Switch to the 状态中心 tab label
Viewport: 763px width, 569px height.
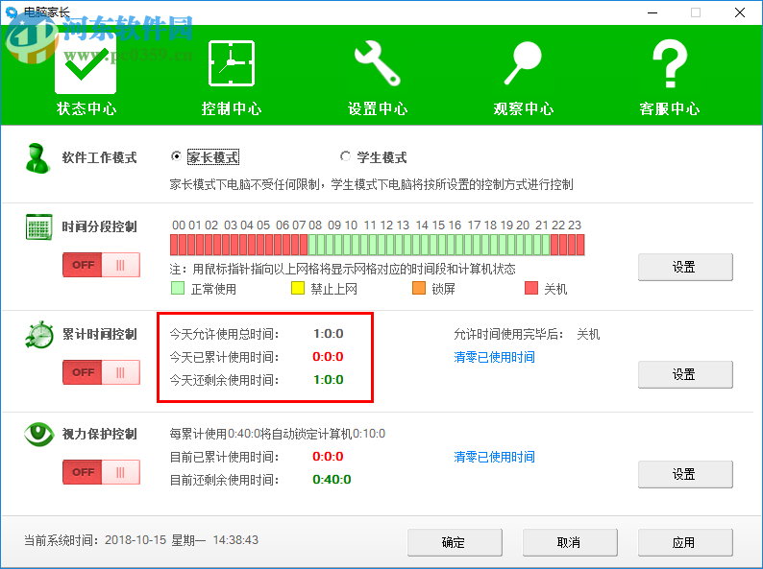click(x=86, y=108)
